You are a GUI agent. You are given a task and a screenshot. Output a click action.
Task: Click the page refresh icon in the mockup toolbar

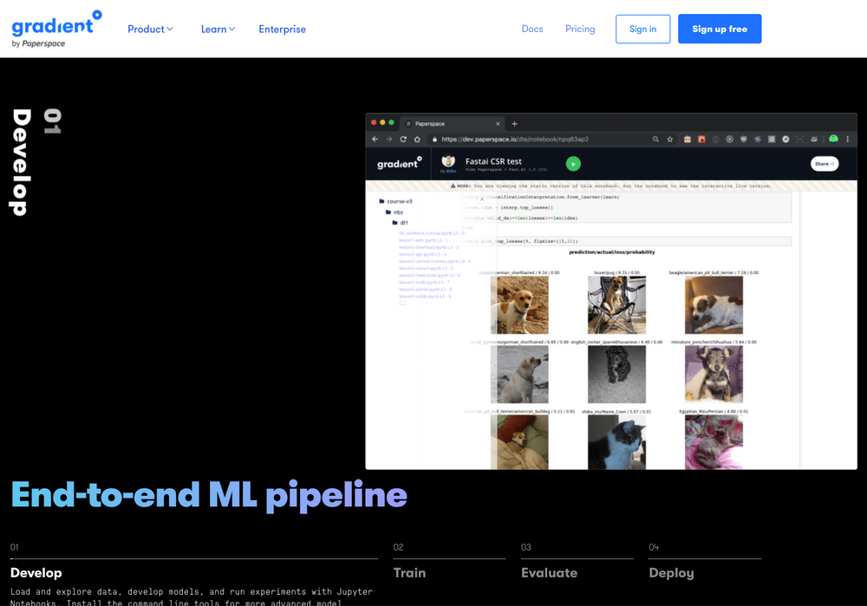pyautogui.click(x=402, y=137)
